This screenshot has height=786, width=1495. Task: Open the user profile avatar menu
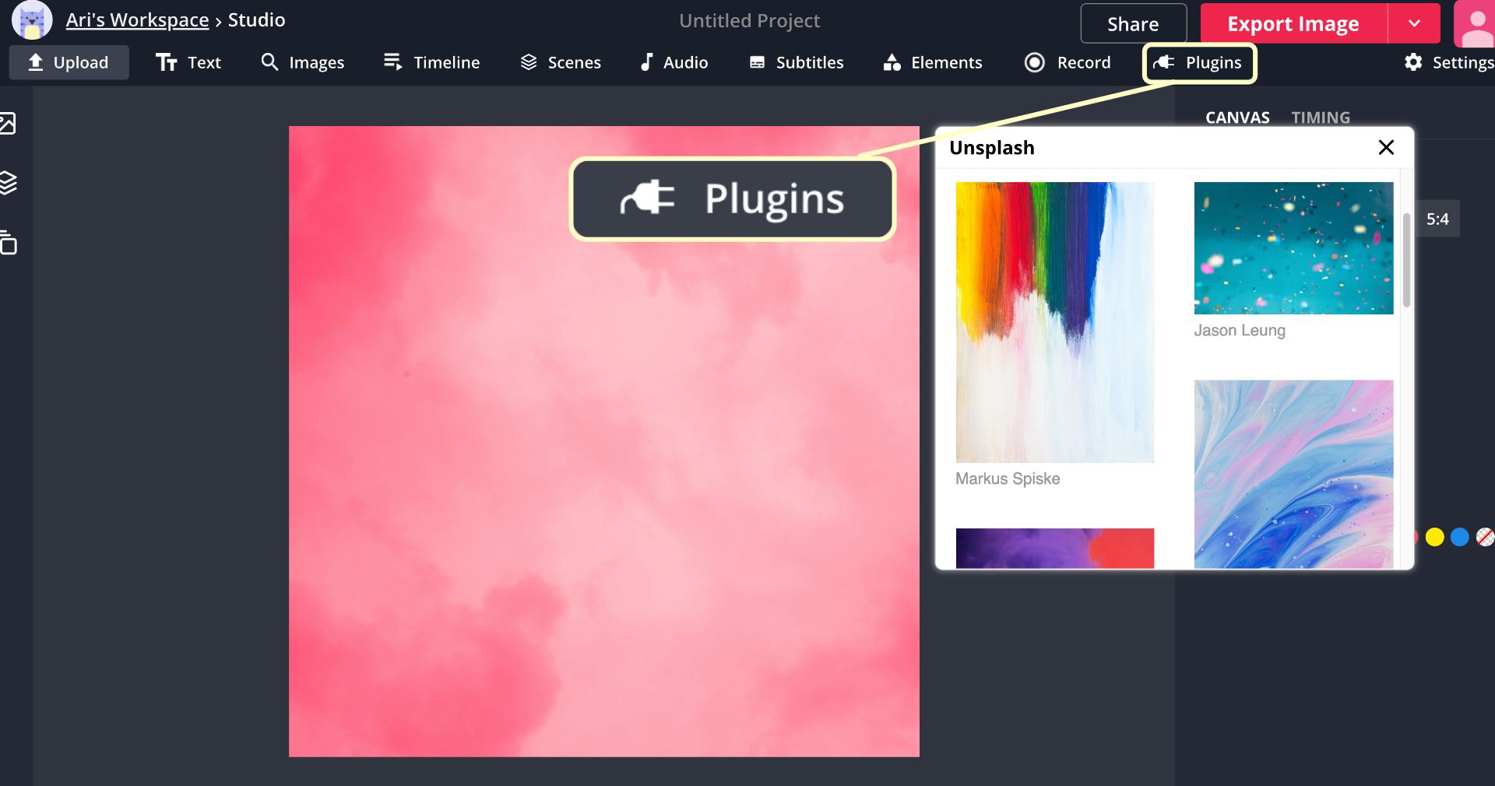1475,24
